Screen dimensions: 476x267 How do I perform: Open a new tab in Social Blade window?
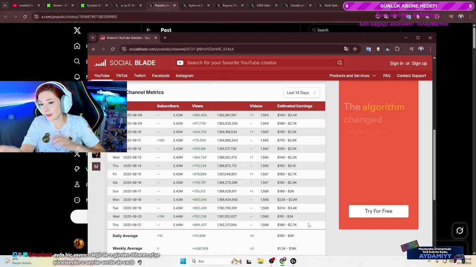(x=165, y=38)
